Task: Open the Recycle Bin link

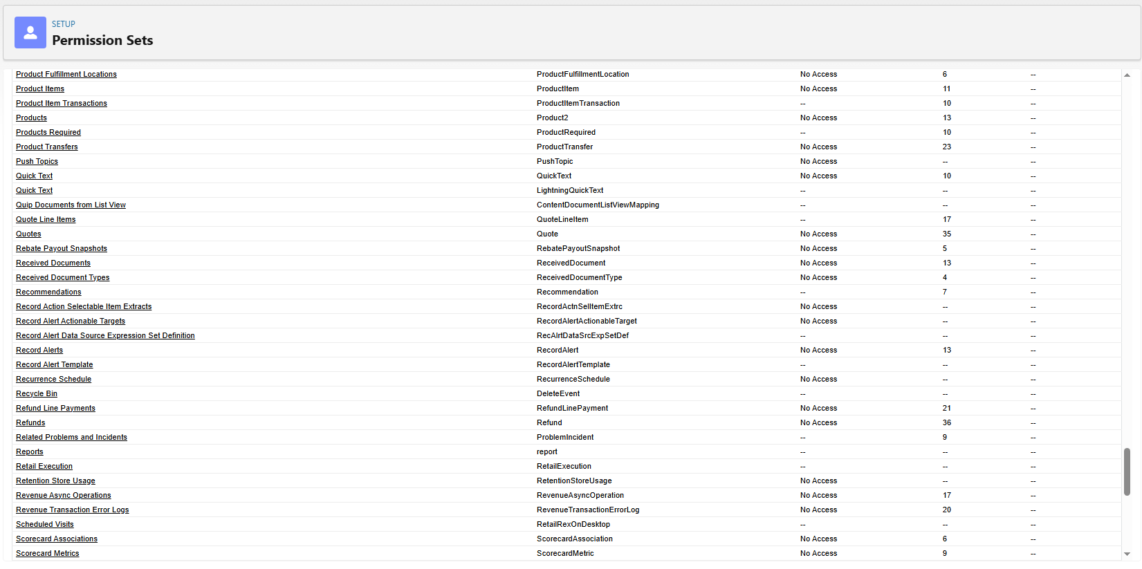Action: [37, 393]
